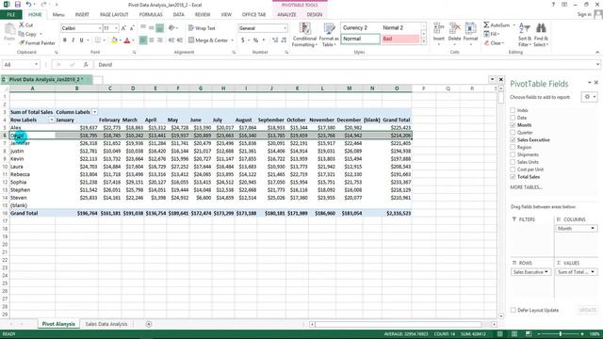Click the Undo arrow in title bar

click(x=29, y=4)
